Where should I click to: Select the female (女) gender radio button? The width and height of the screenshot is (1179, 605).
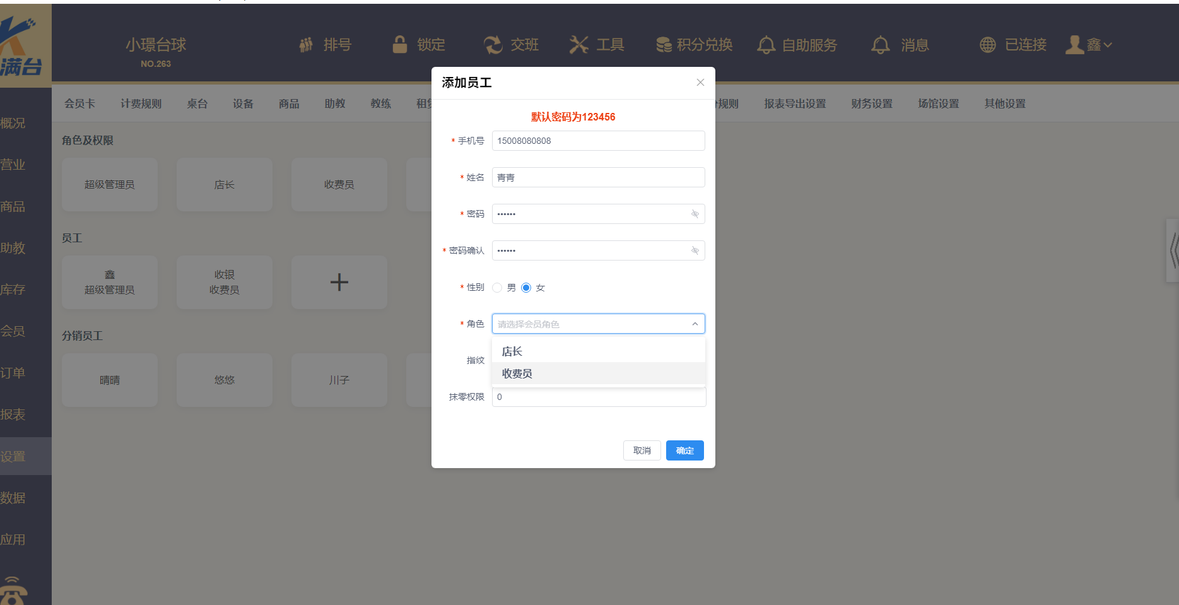(x=526, y=288)
